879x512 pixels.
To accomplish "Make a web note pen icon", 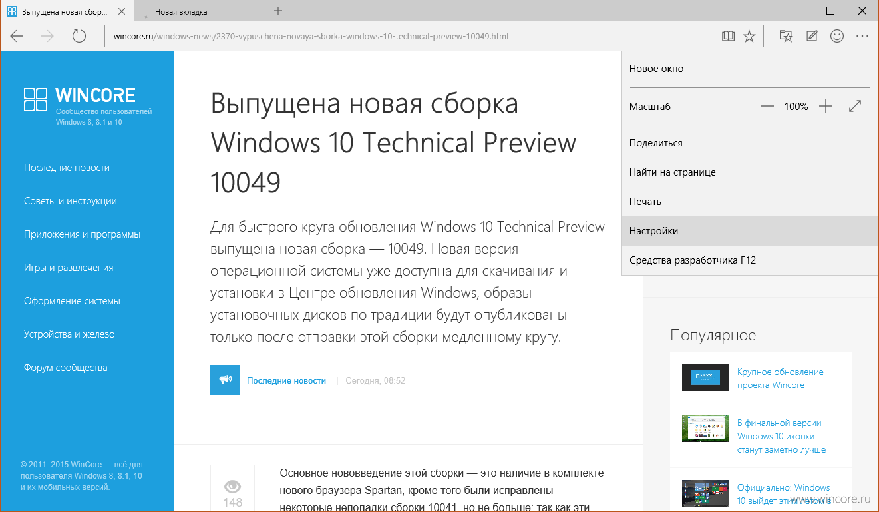I will pyautogui.click(x=812, y=36).
